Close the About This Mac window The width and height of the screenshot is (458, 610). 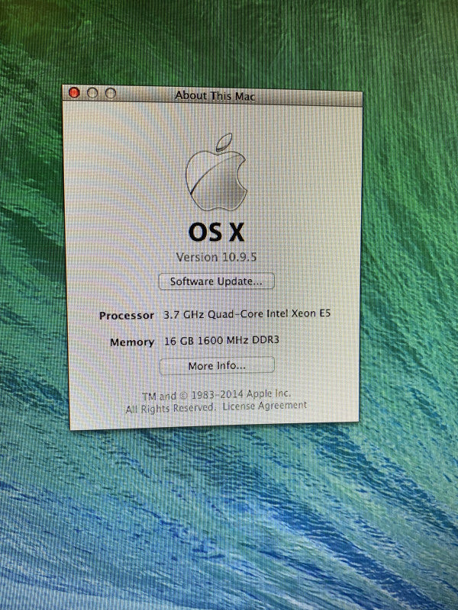pos(74,92)
